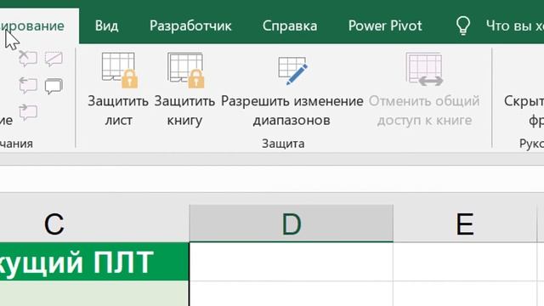This screenshot has width=544, height=306.
Task: Click the delete comment icon
Action: (28, 59)
